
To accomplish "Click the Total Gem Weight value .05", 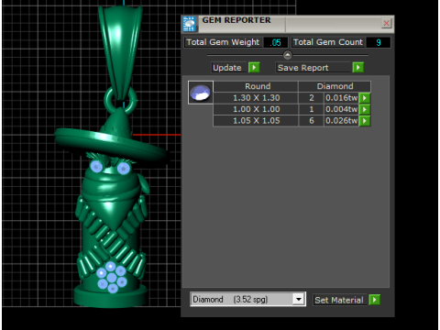I will [x=276, y=42].
